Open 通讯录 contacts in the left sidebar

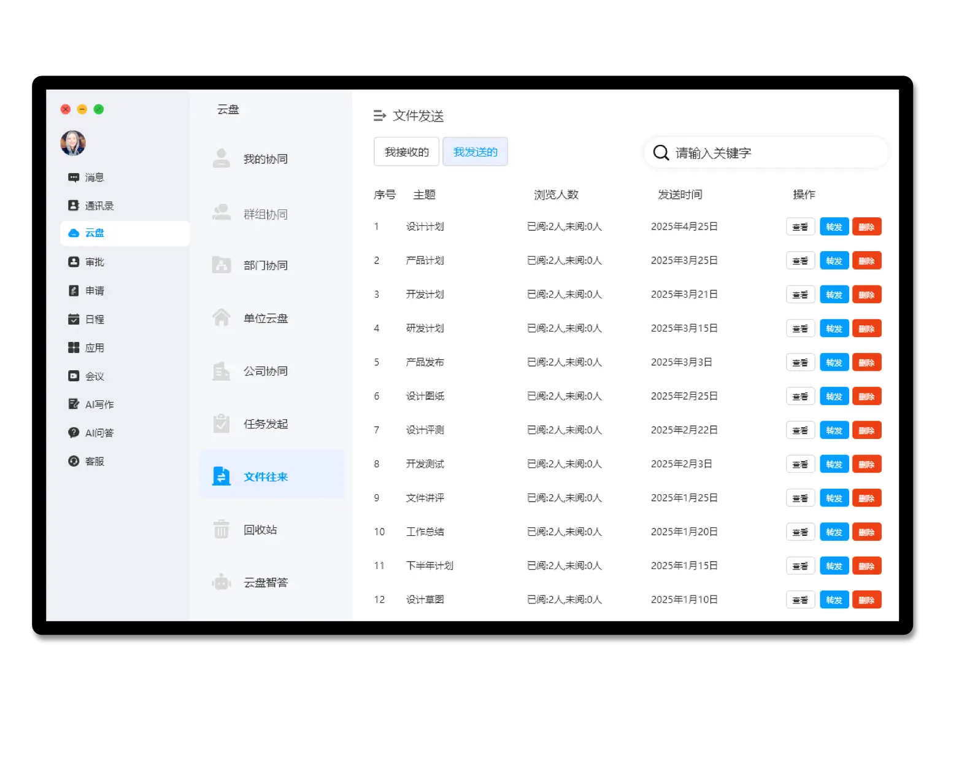point(91,206)
